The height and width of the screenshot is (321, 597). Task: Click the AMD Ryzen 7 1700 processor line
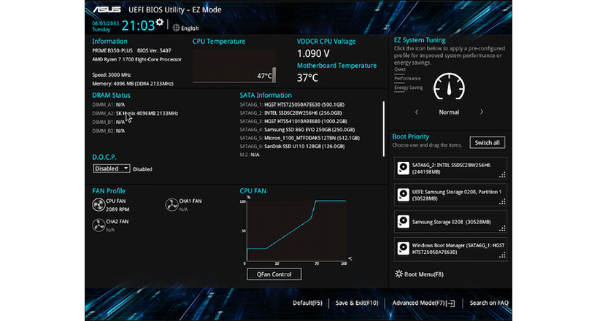pyautogui.click(x=137, y=59)
